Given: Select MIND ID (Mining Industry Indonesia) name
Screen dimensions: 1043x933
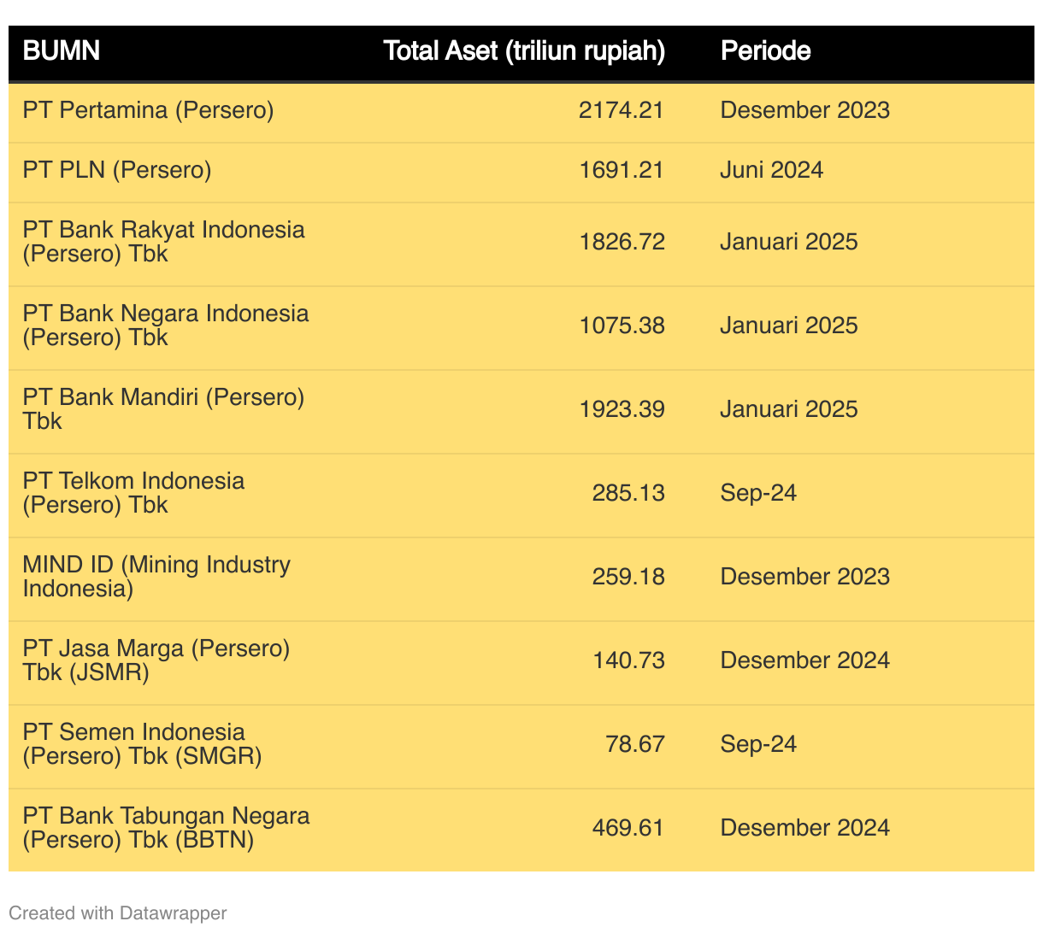Looking at the screenshot, I should [157, 577].
